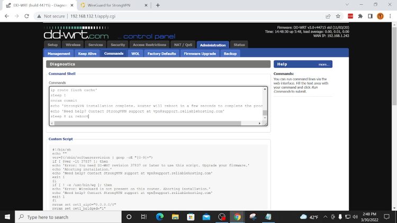The image size is (397, 223).
Task: Click the Commands text area resize grip
Action: [265, 124]
